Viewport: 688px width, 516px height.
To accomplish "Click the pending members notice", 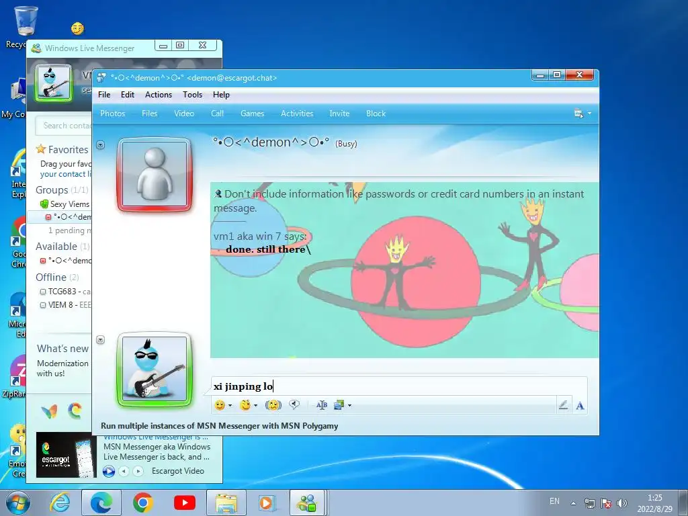I will [x=69, y=230].
